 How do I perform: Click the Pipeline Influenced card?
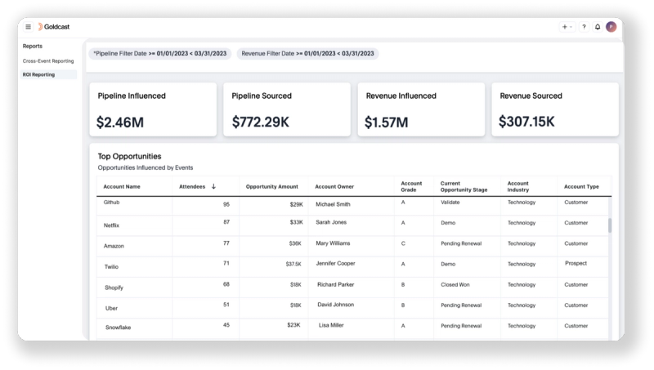(153, 109)
